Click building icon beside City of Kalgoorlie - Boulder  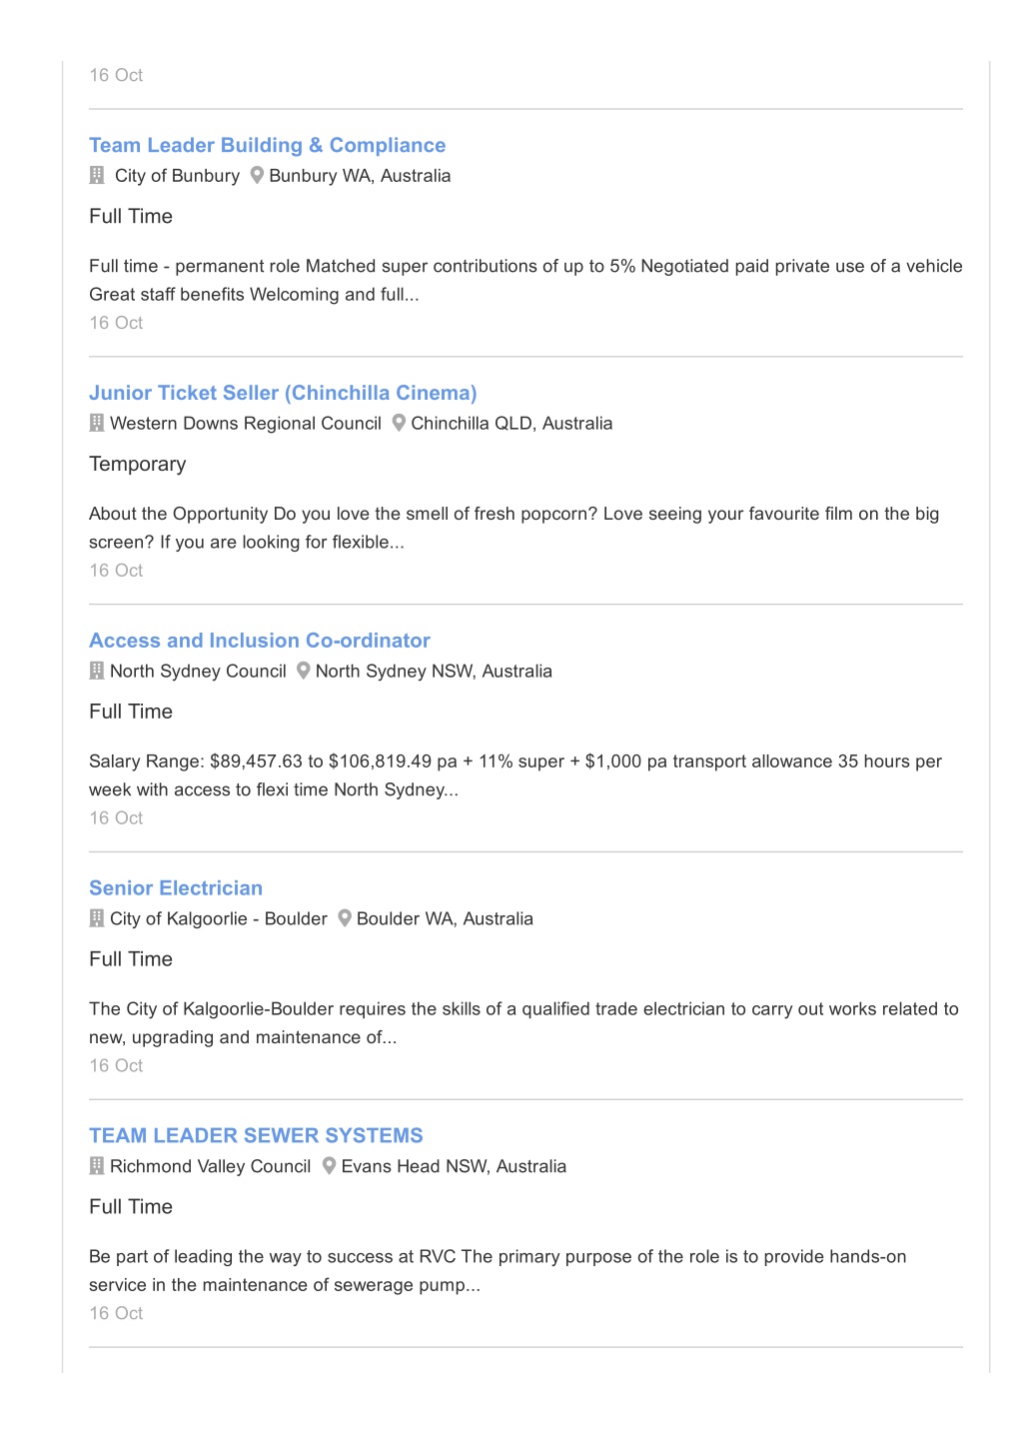click(x=97, y=918)
